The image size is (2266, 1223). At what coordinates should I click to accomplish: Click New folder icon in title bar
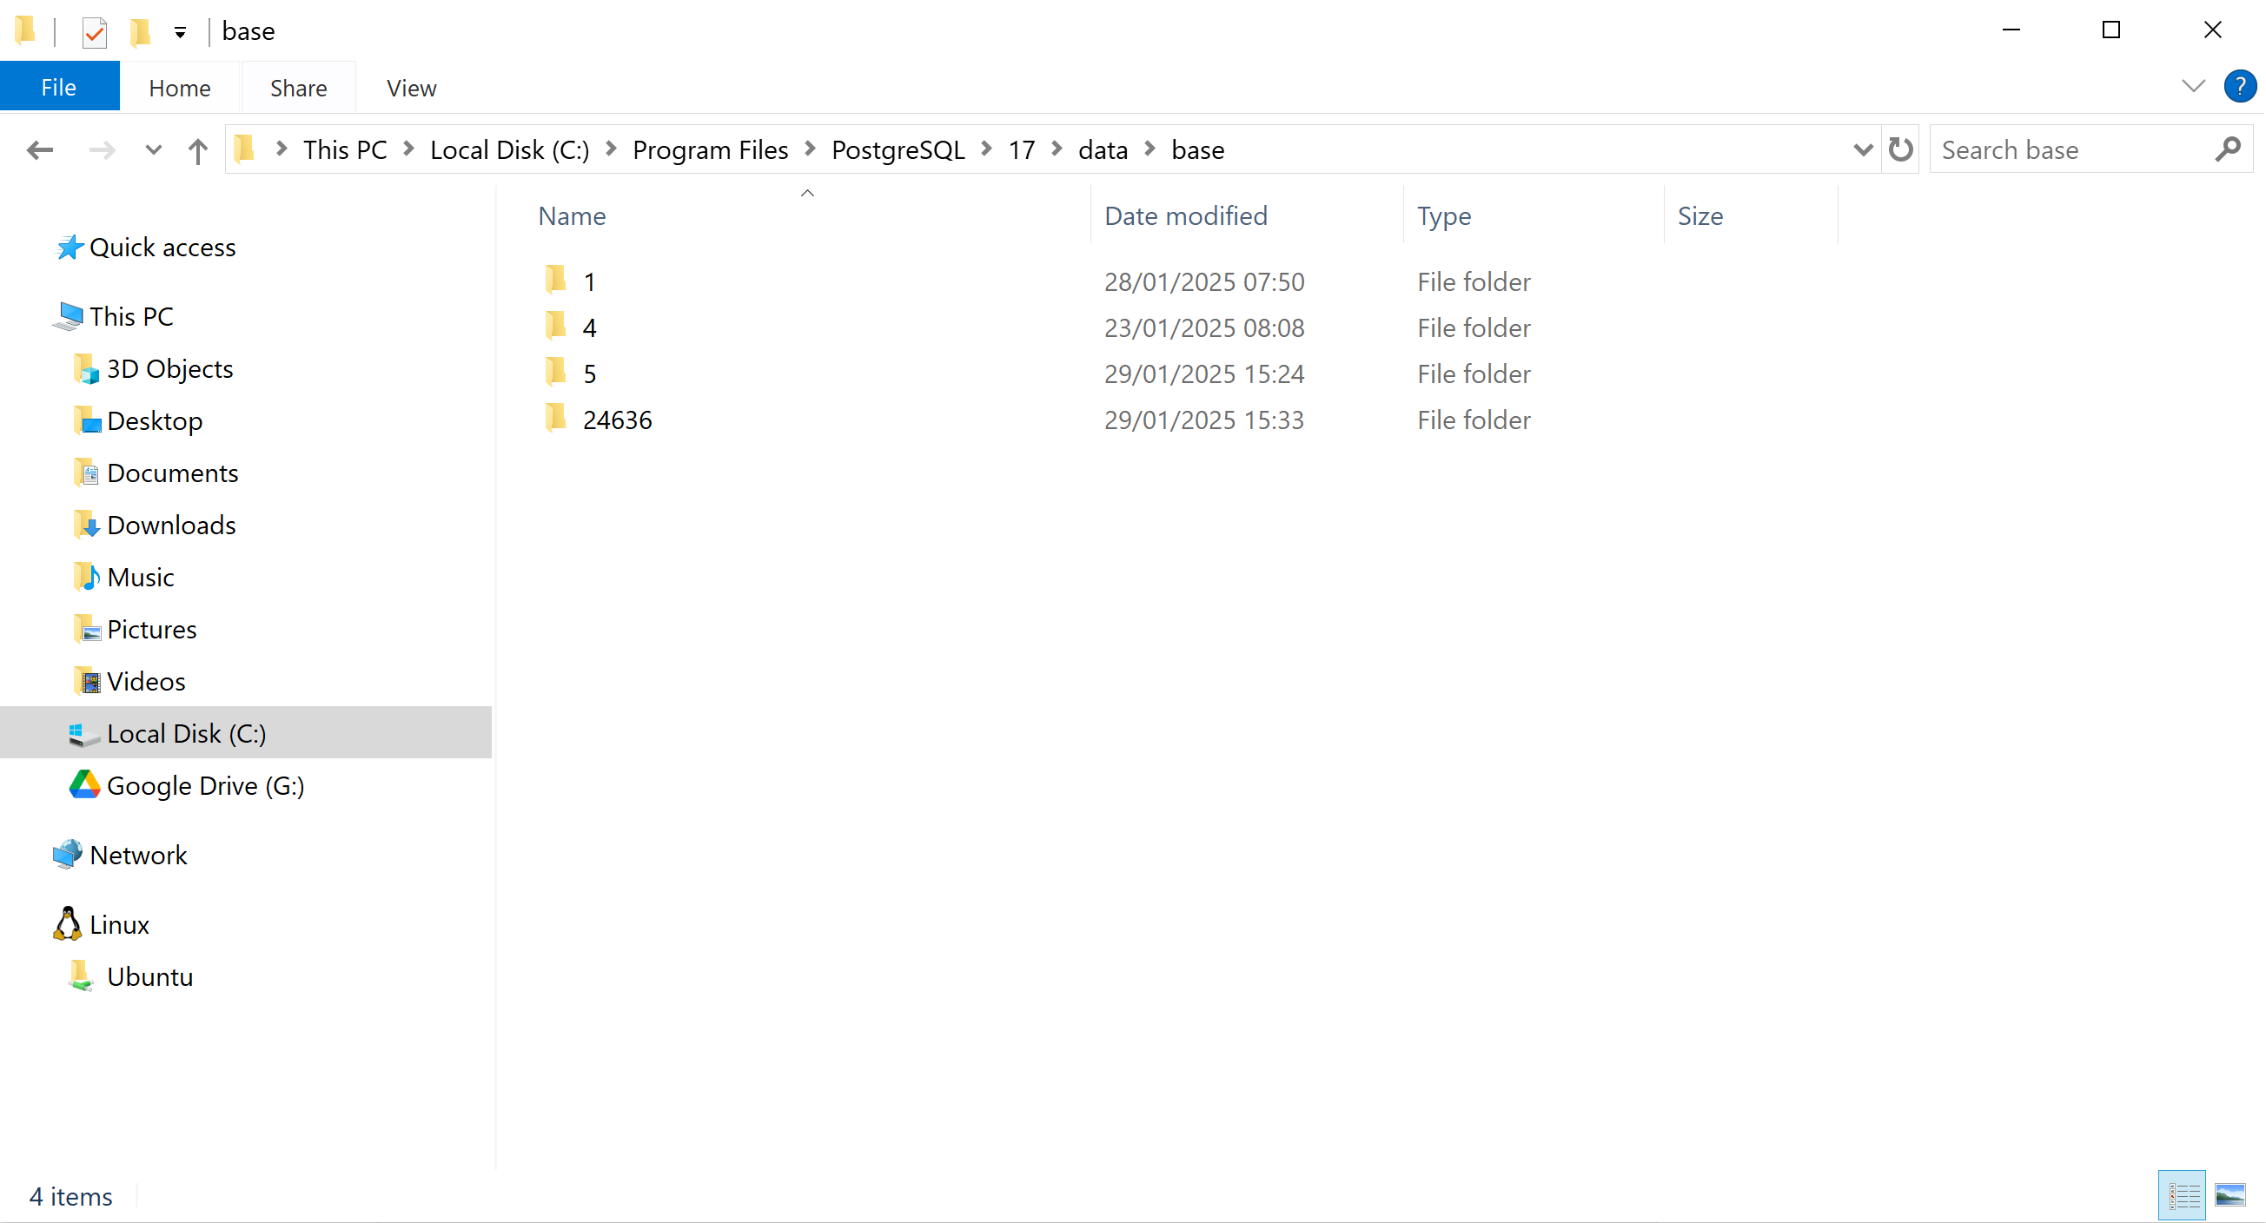141,32
